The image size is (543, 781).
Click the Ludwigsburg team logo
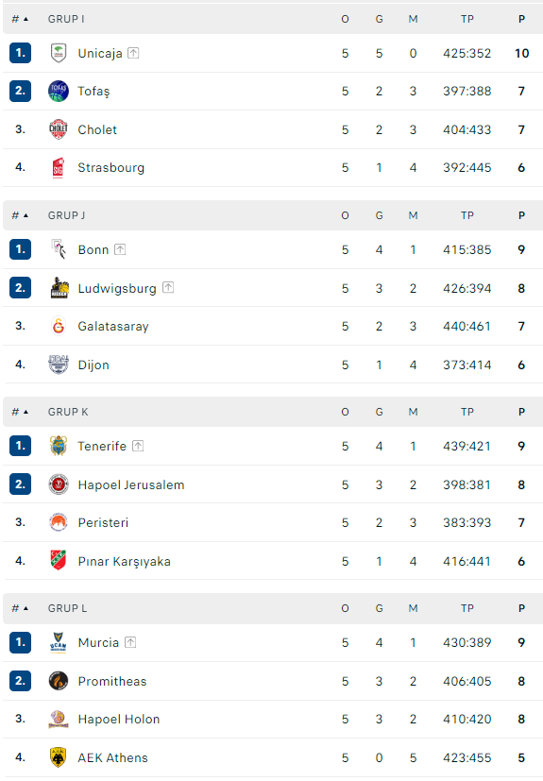tap(59, 288)
